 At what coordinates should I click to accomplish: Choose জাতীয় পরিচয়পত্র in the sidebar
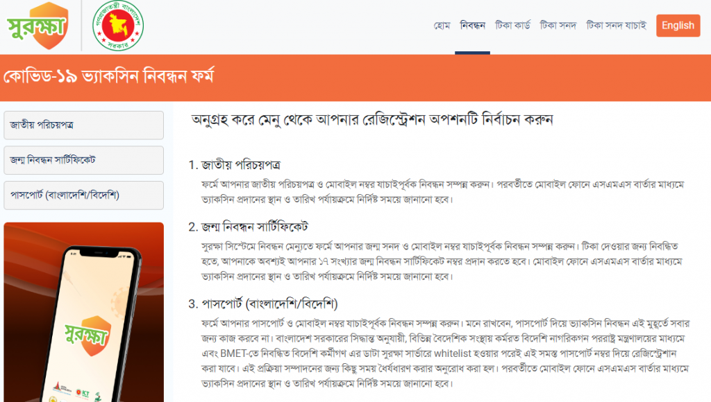click(x=83, y=125)
